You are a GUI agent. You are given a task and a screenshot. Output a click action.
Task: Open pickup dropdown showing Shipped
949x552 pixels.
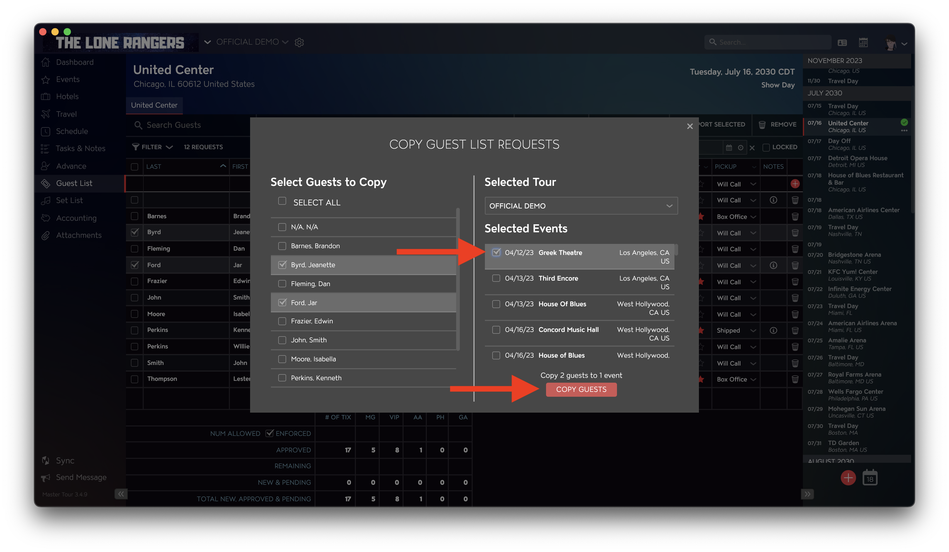[736, 330]
